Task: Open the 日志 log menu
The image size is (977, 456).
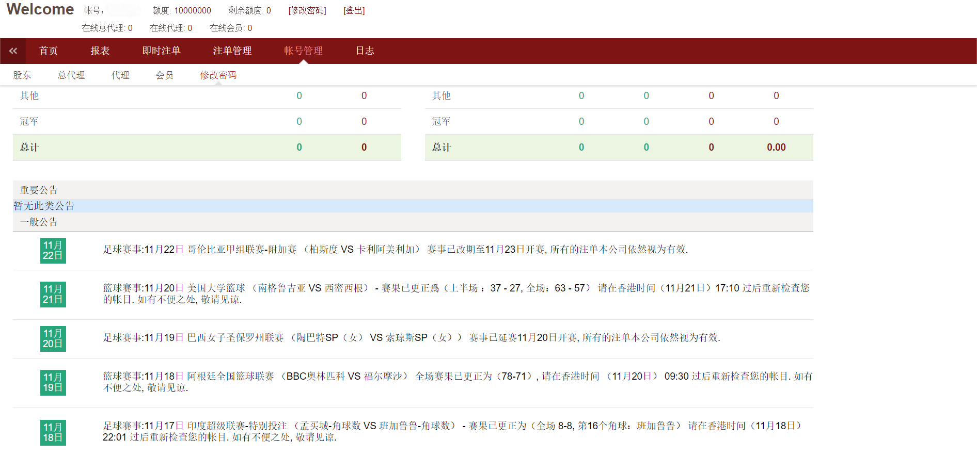Action: tap(365, 51)
